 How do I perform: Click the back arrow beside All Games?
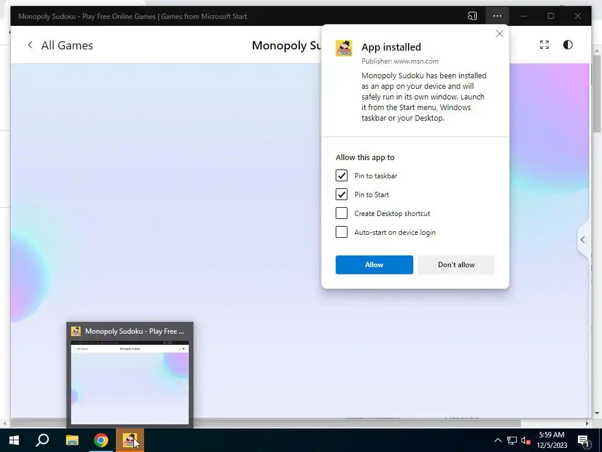30,45
